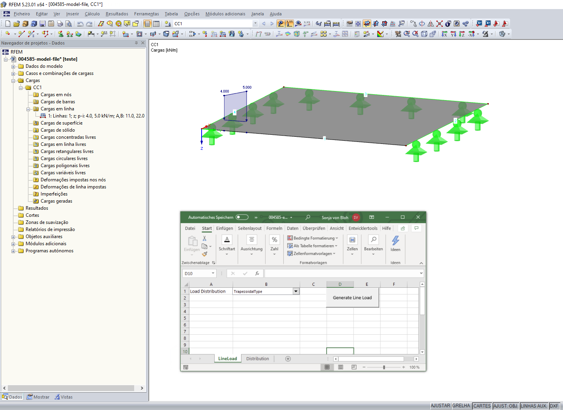Click the SV user avatar in Excel
Screen dimensions: 563x410
coord(356,217)
